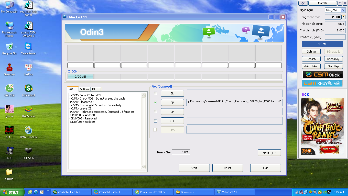Click the AP file path field

(x=235, y=102)
